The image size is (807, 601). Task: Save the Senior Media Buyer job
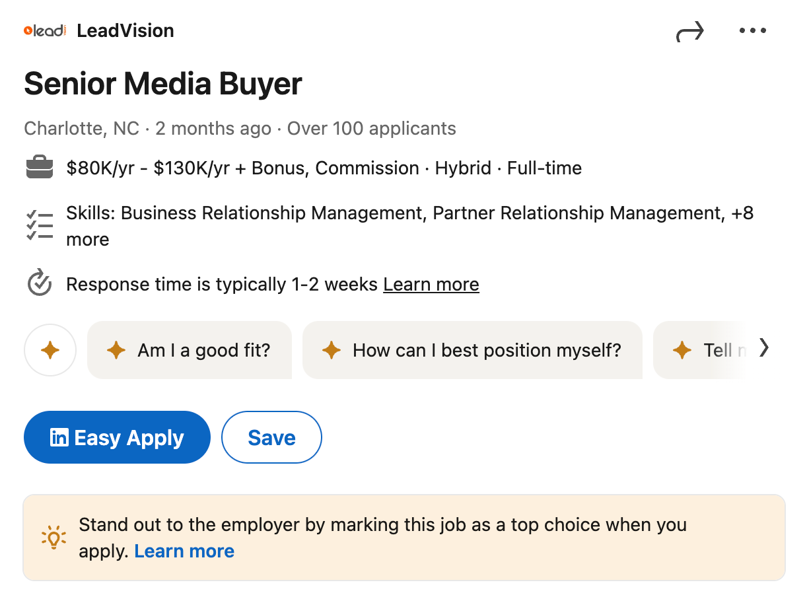click(x=271, y=437)
